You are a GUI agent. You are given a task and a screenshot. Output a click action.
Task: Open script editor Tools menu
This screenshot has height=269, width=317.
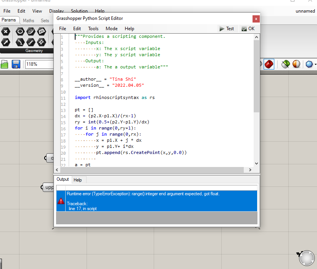(x=93, y=29)
